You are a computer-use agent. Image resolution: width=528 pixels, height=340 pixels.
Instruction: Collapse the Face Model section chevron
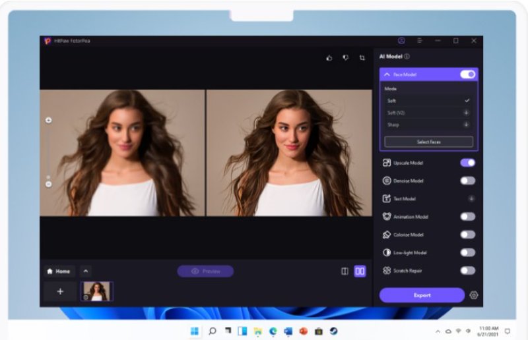point(387,74)
